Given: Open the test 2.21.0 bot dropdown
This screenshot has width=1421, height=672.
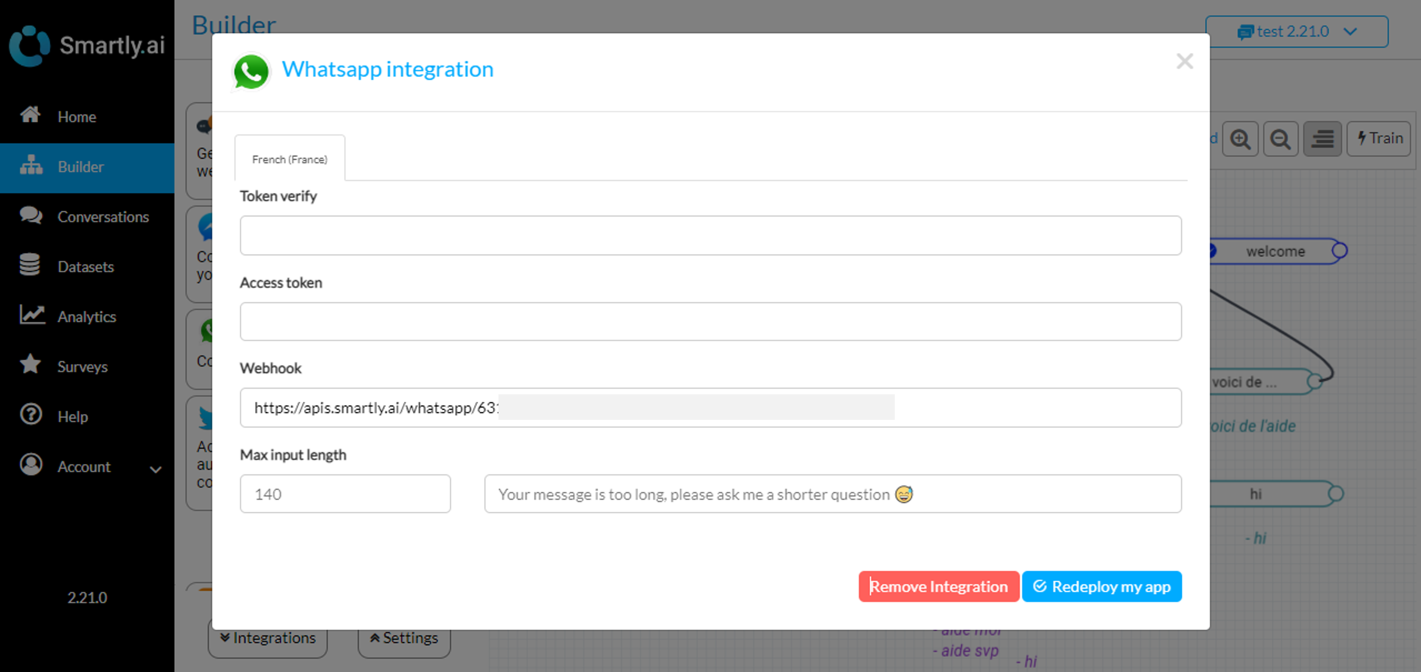Looking at the screenshot, I should [1296, 31].
